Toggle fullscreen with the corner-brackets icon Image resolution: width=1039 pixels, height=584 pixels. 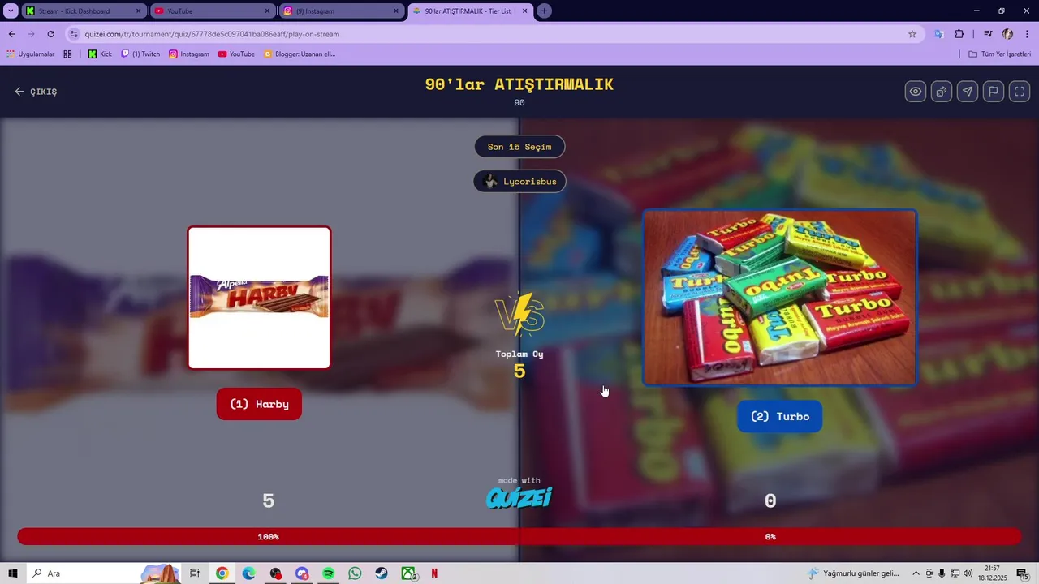coord(1020,92)
